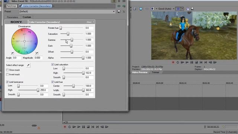Image resolution: width=238 pixels, height=134 pixels.
Task: Uncheck Limit saturation
Action: coord(52,64)
